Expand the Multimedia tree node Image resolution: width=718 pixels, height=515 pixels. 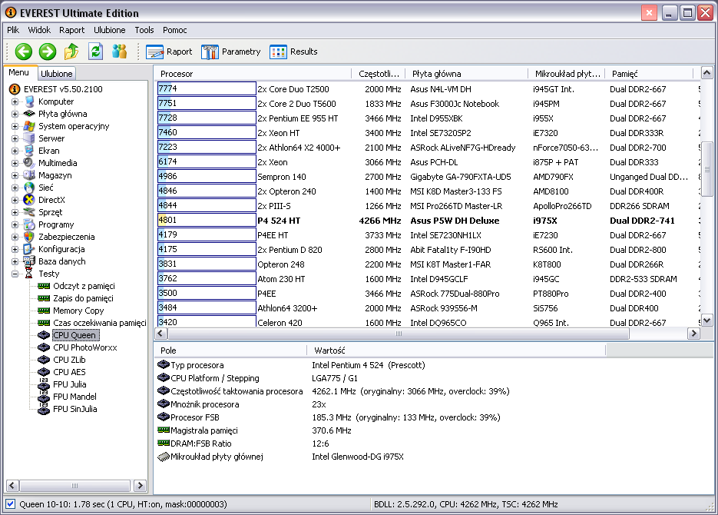(15, 163)
